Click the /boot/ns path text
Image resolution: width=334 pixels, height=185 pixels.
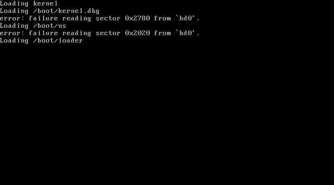50,26
